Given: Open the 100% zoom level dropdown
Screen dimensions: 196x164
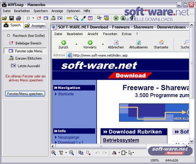Looking at the screenshot, I should [66, 153].
